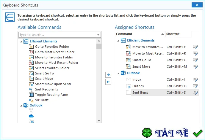Select 'Smart Move upon Send' command
Viewport: 205px width, 140px height.
[x=53, y=84]
